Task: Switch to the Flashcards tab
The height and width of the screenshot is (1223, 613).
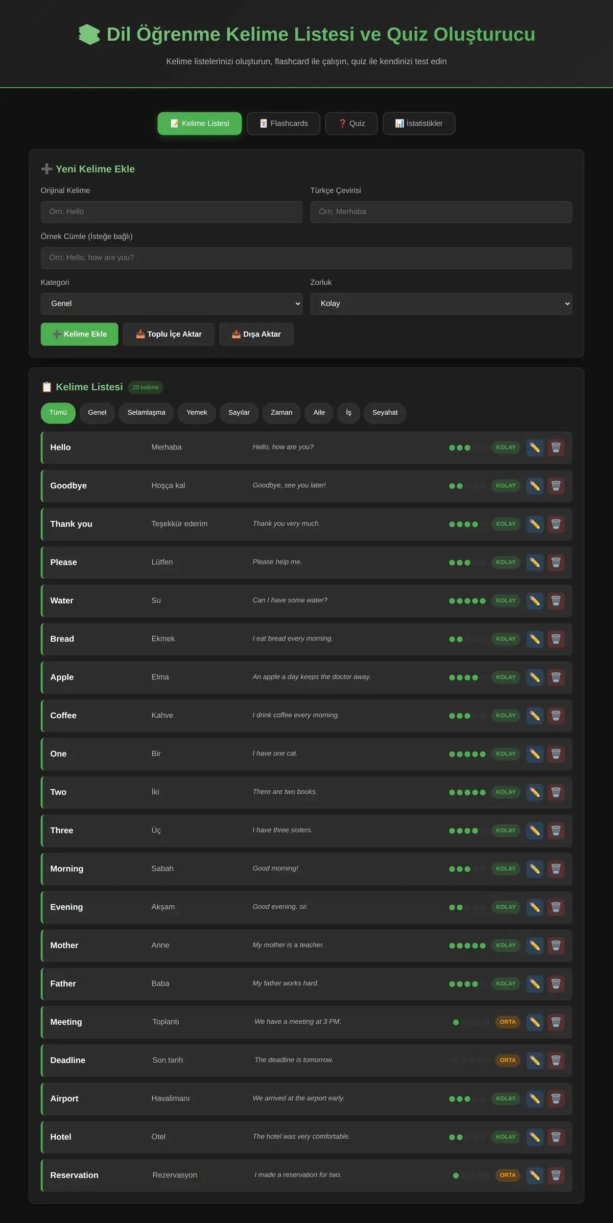Action: [284, 124]
